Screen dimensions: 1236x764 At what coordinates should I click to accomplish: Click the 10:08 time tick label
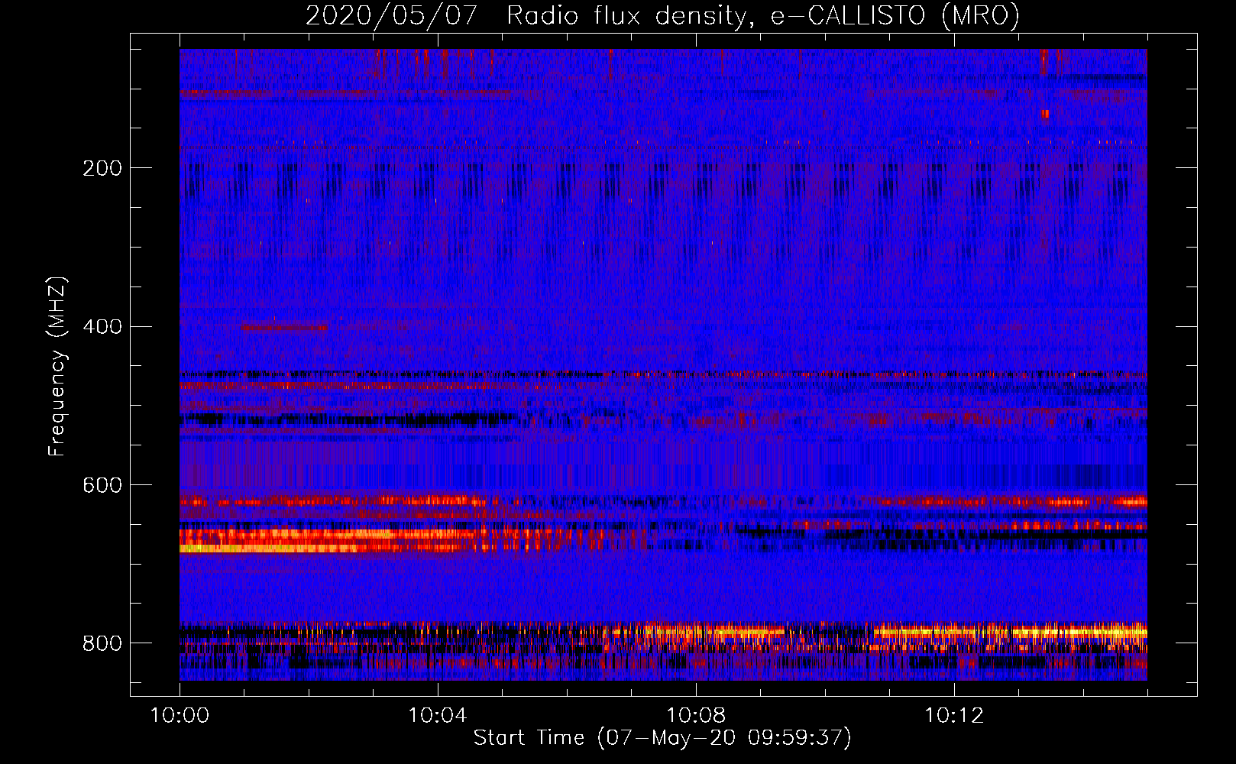(x=696, y=715)
